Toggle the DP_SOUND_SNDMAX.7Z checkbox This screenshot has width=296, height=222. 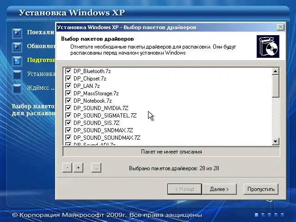tap(68, 130)
